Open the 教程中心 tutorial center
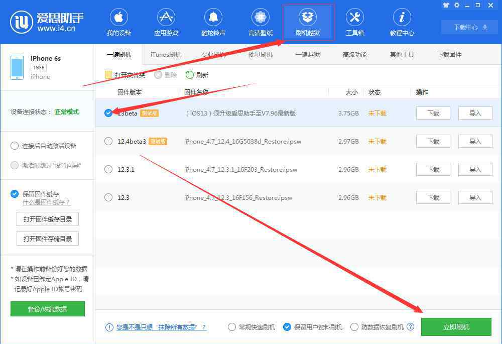Screen dimensions: 502x344 point(402,22)
